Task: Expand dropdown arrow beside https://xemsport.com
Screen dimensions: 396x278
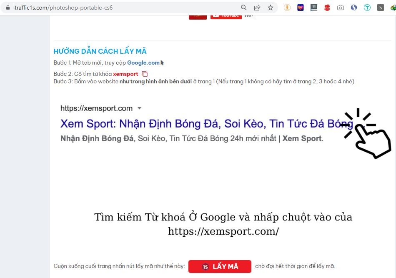Action: pyautogui.click(x=139, y=108)
